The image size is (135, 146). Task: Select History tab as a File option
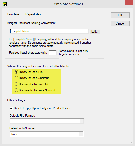tap(16, 72)
